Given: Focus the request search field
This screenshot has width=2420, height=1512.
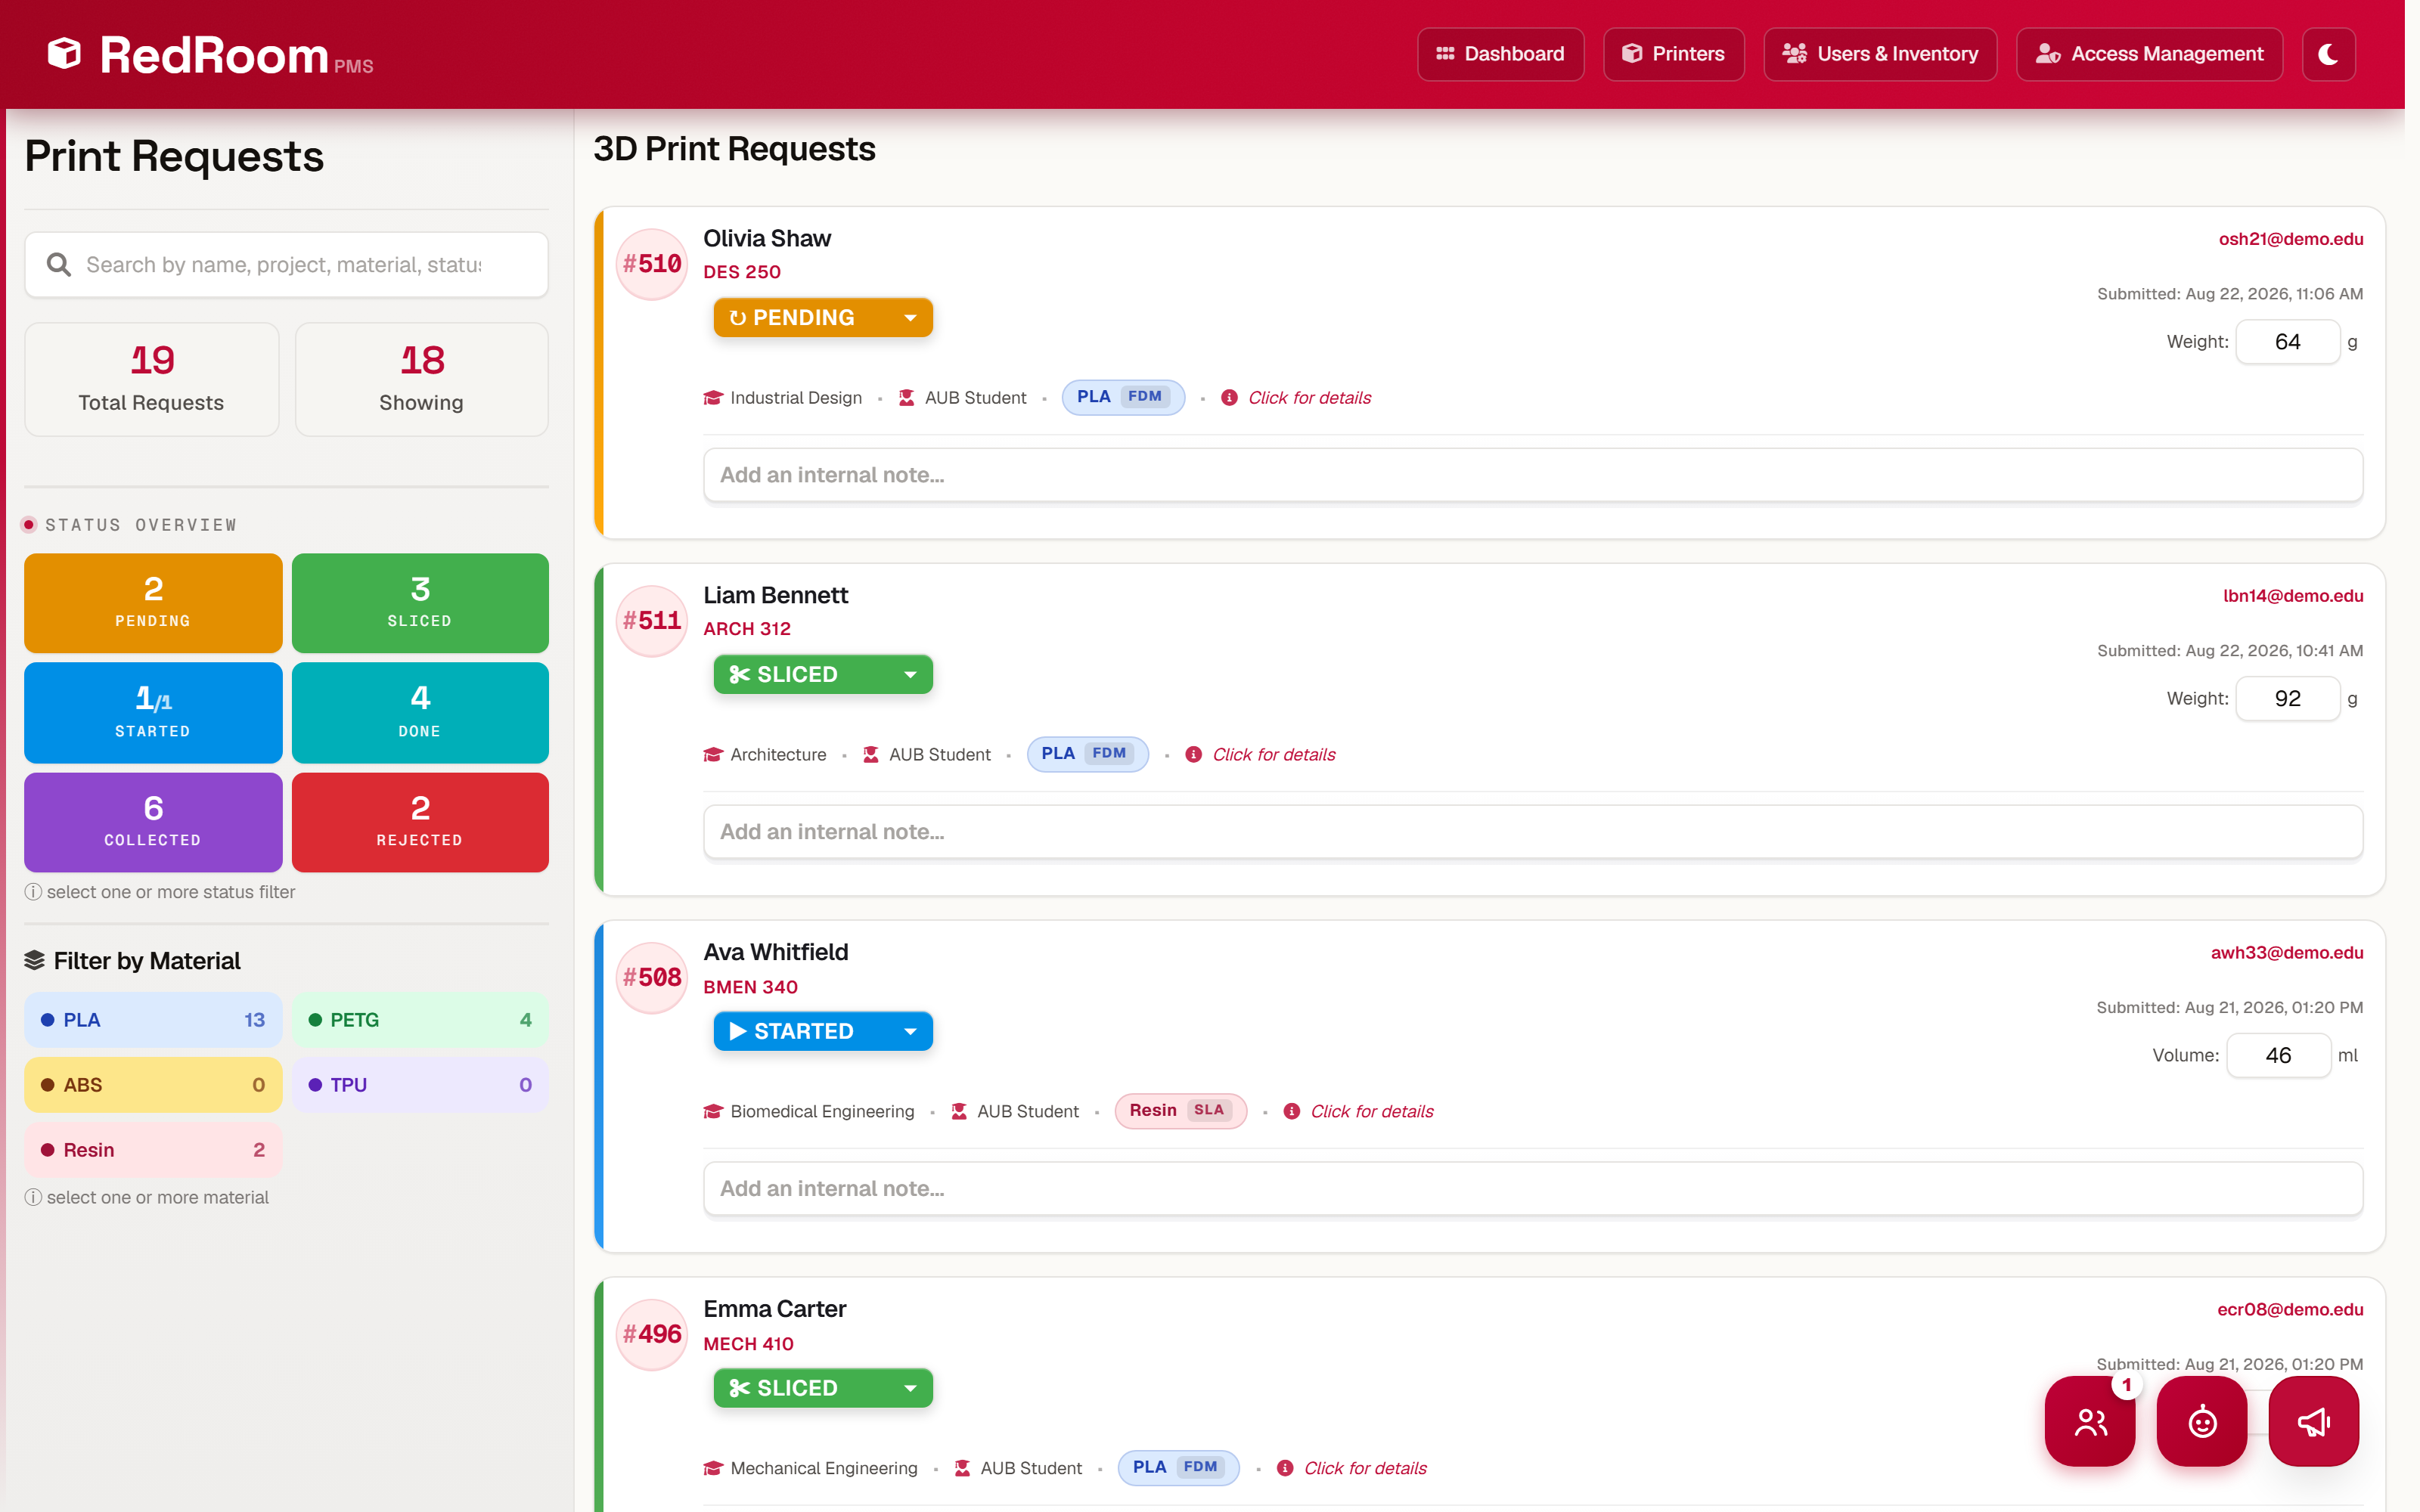Looking at the screenshot, I should (286, 264).
